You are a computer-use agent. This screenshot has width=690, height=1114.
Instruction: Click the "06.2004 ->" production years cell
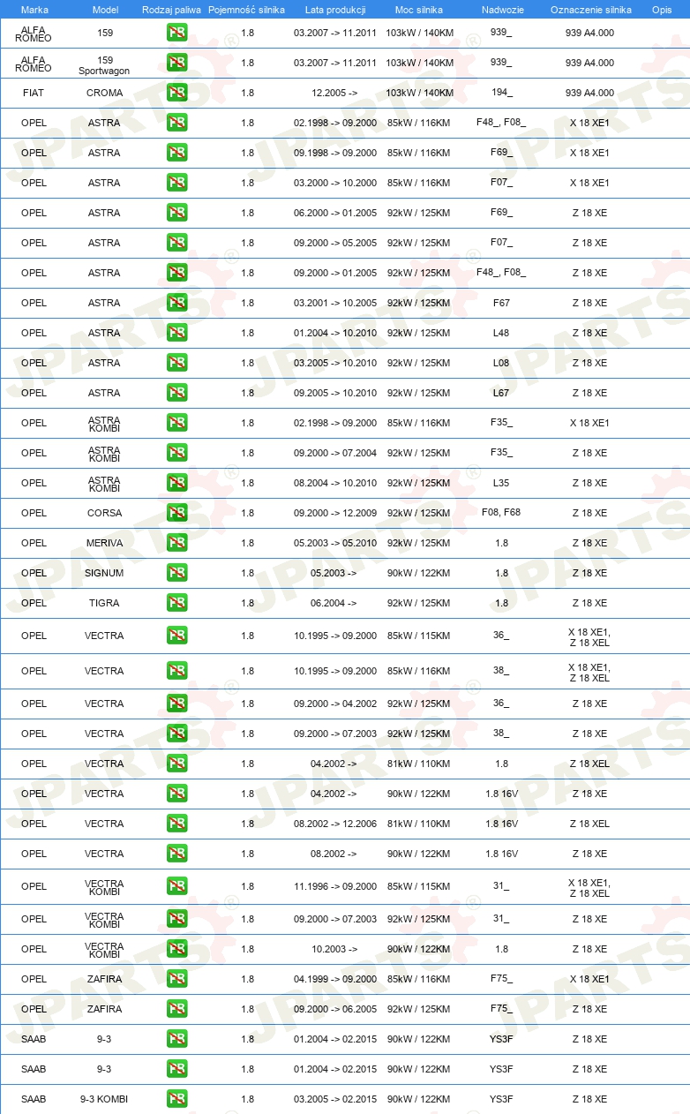335,603
